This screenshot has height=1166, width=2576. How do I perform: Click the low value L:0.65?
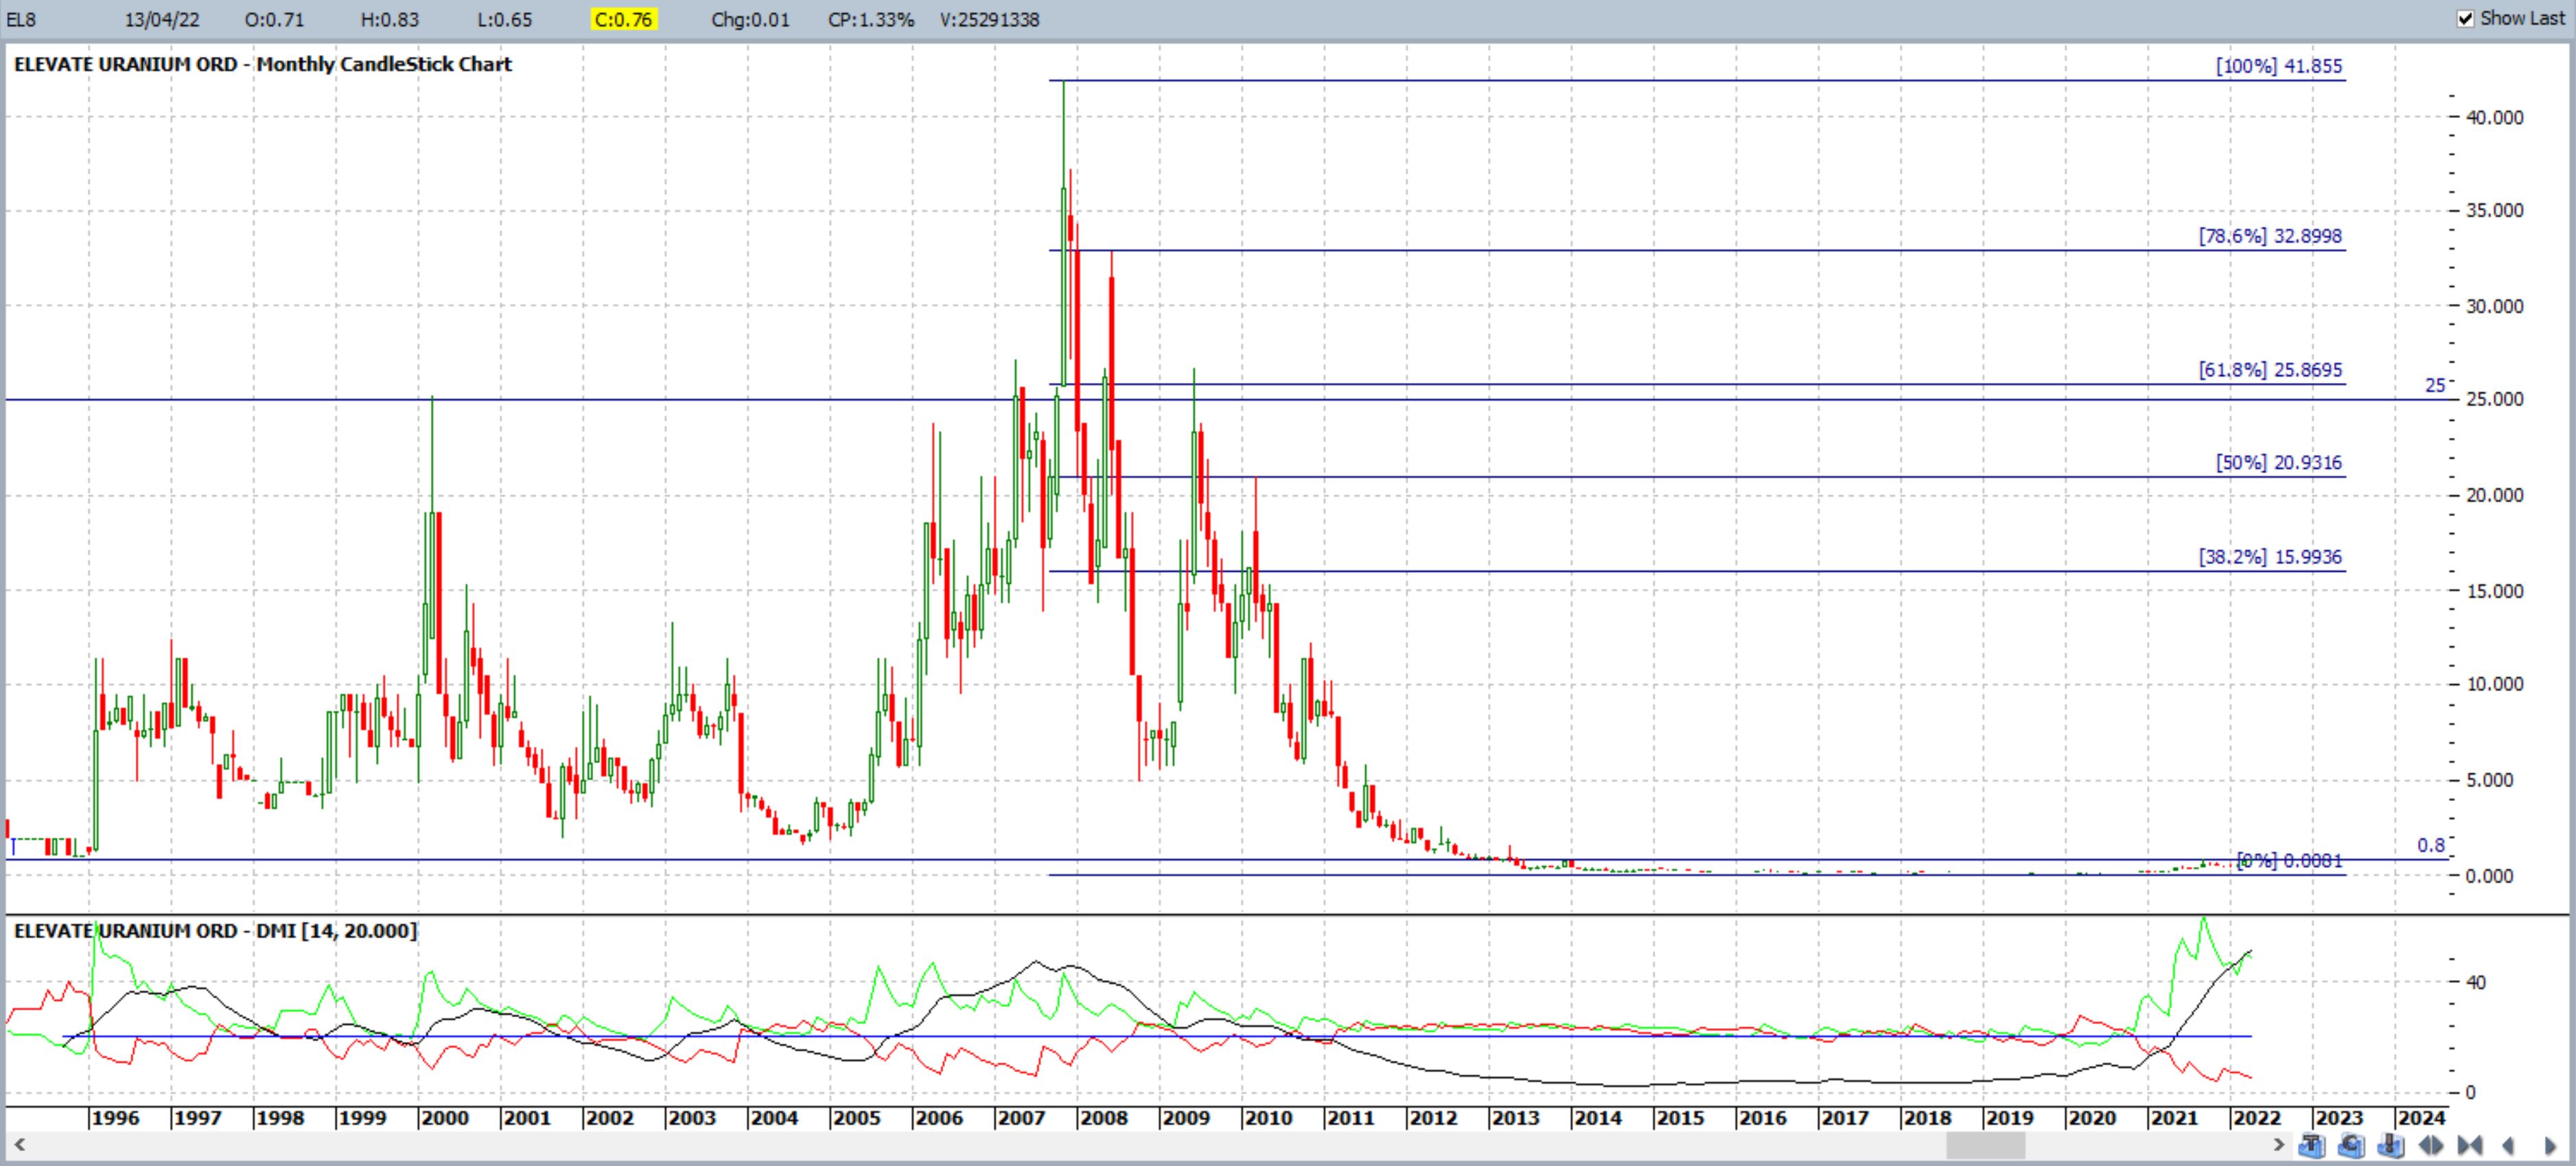click(504, 20)
